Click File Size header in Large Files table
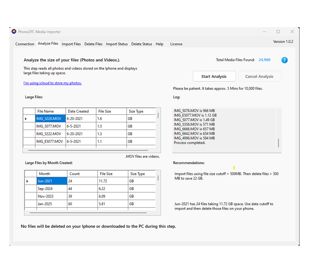Image resolution: width=309 pixels, height=273 pixels. tap(111, 111)
